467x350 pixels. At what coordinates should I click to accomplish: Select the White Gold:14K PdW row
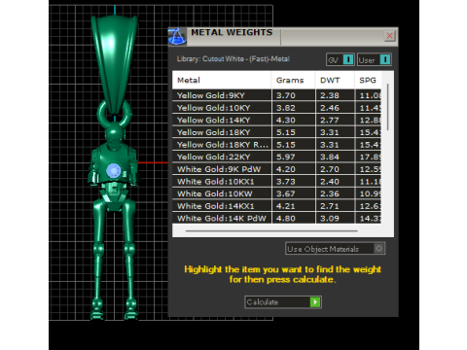click(x=276, y=218)
